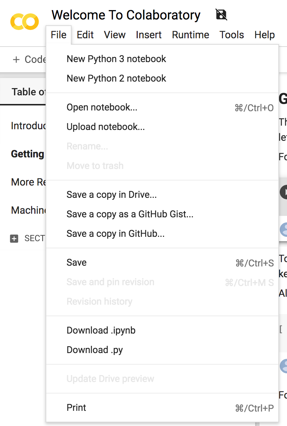This screenshot has height=426, width=287.
Task: Open the Help menu
Action: 264,35
